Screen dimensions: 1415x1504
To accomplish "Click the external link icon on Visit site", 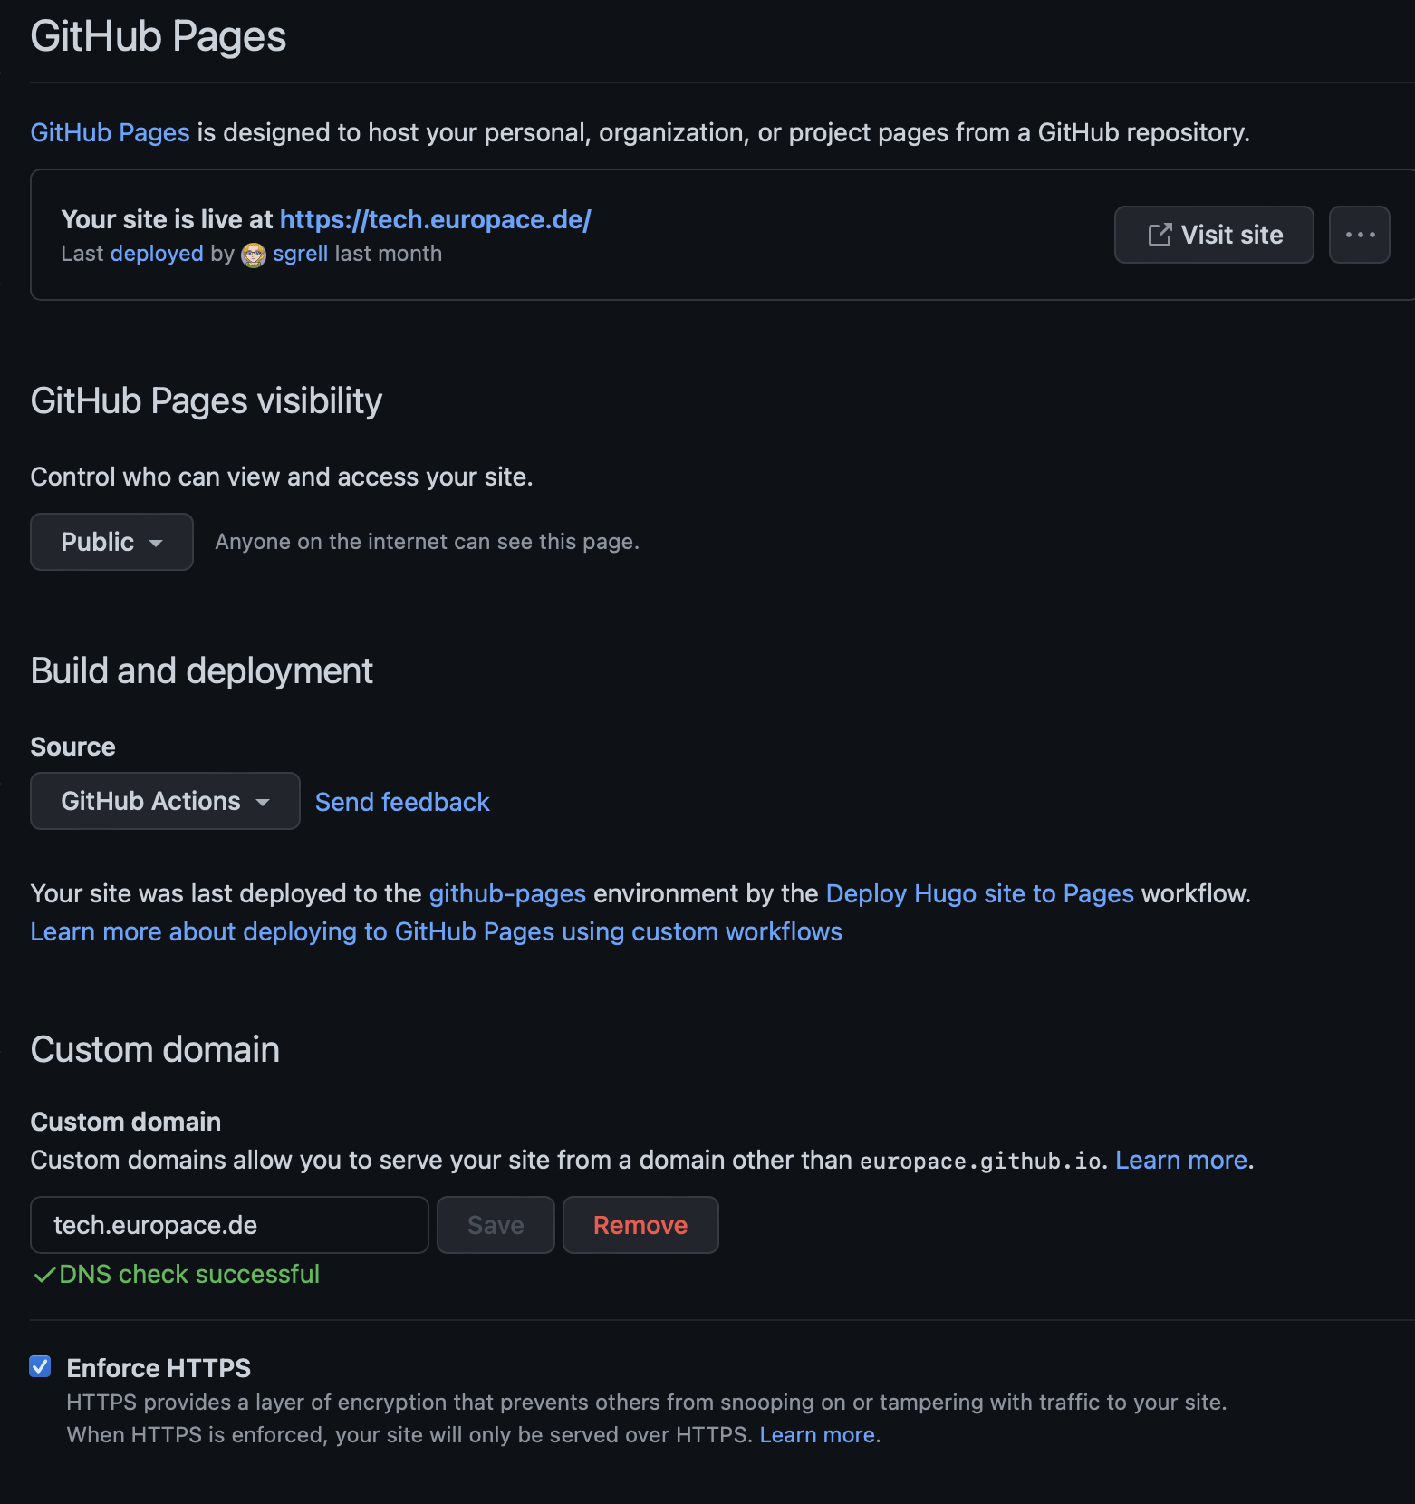I will pyautogui.click(x=1159, y=235).
